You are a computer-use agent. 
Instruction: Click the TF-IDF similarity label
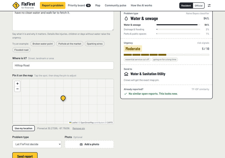(x=200, y=89)
